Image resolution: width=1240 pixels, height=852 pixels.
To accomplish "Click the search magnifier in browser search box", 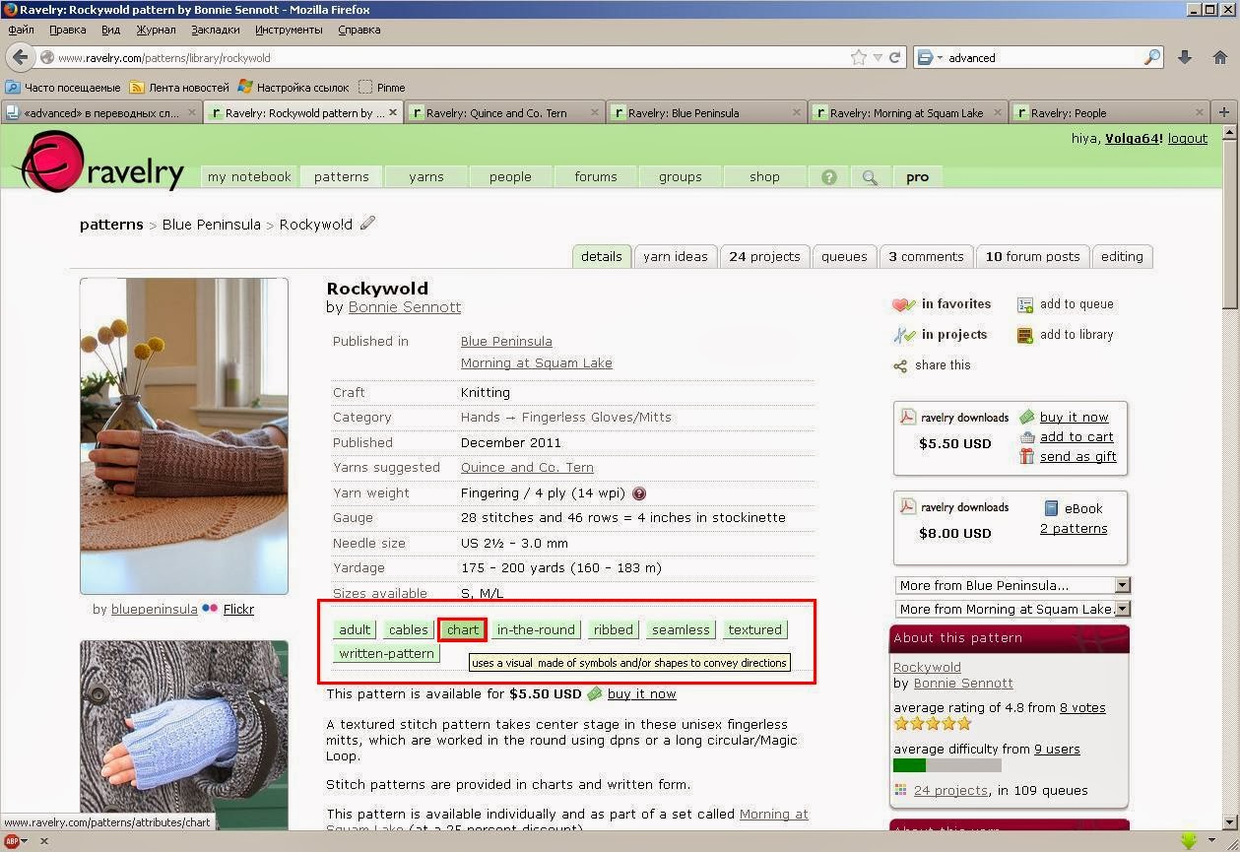I will pos(1151,57).
